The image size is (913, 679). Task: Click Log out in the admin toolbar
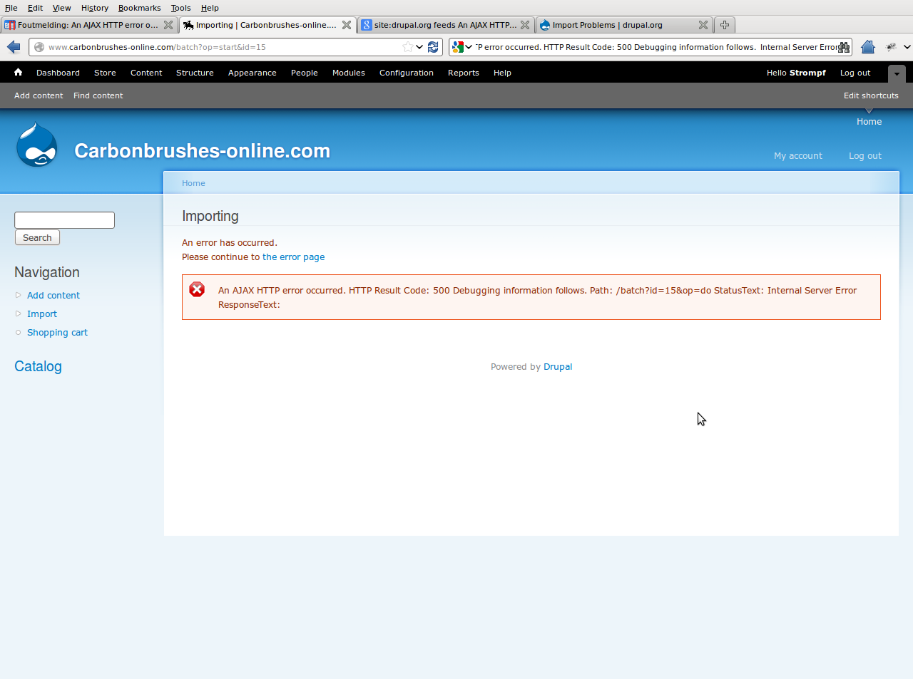[x=855, y=73]
